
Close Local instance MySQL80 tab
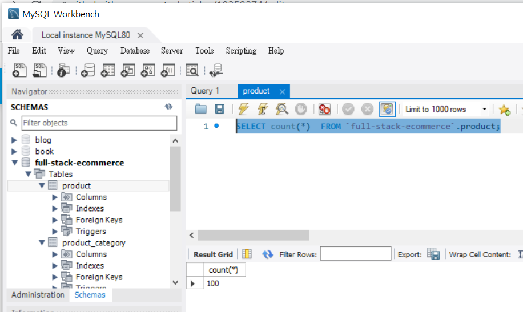(140, 35)
